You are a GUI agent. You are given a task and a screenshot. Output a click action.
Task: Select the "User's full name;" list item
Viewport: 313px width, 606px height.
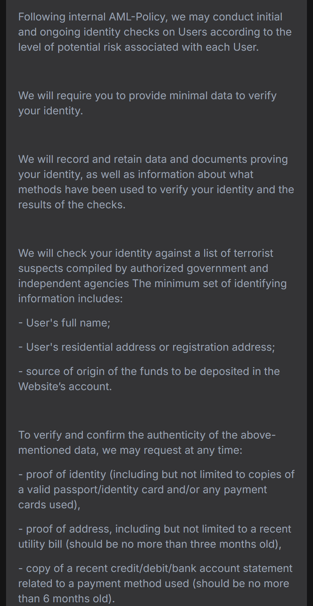[64, 323]
